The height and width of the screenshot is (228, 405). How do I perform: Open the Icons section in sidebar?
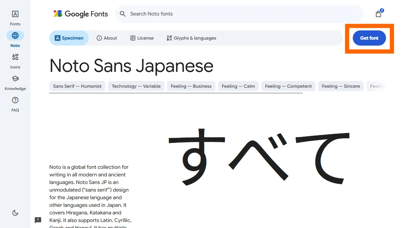(15, 61)
